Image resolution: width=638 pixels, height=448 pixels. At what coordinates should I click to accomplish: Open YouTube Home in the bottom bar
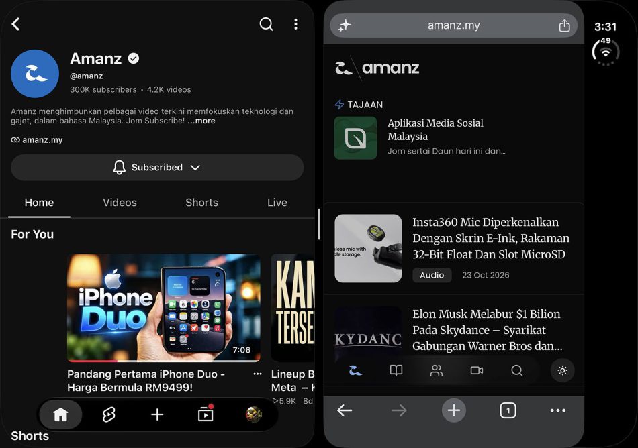(60, 414)
